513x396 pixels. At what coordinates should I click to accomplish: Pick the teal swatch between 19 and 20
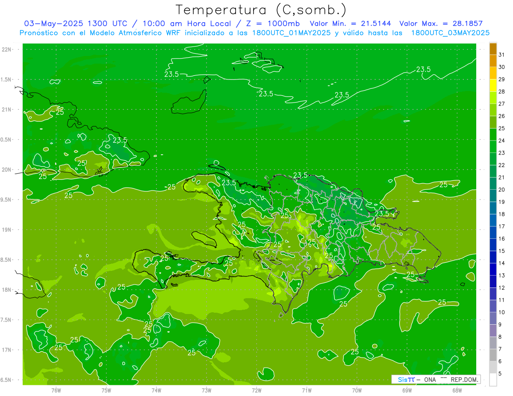(x=493, y=196)
